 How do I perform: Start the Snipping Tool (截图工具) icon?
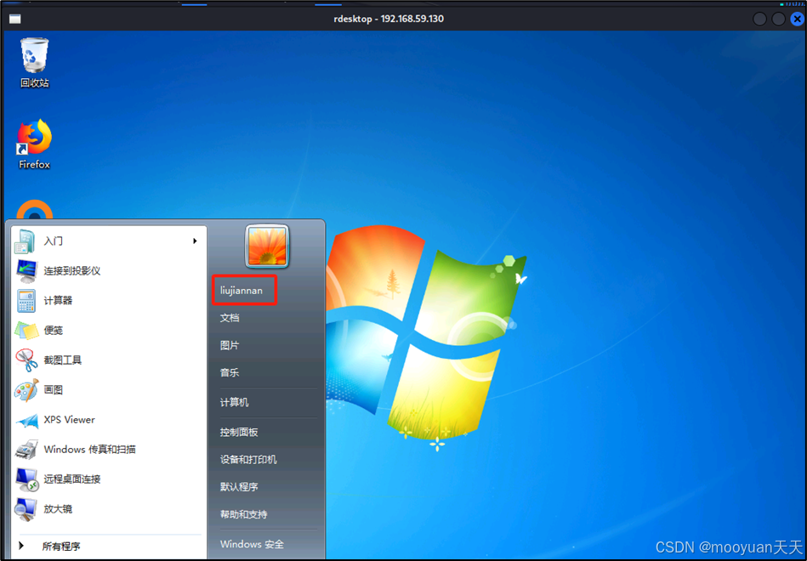[x=26, y=360]
